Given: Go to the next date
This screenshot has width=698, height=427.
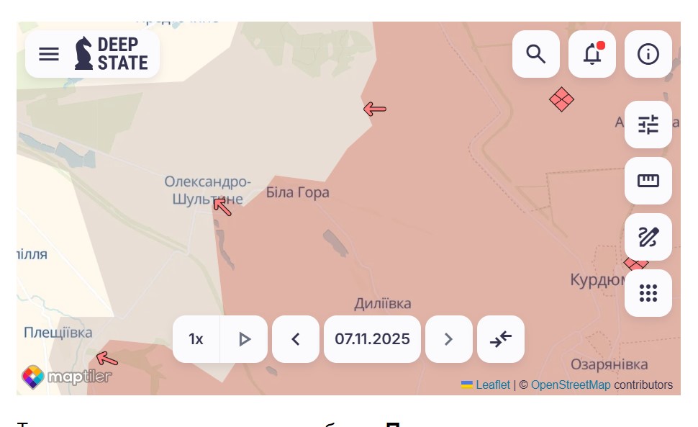Looking at the screenshot, I should [x=449, y=339].
